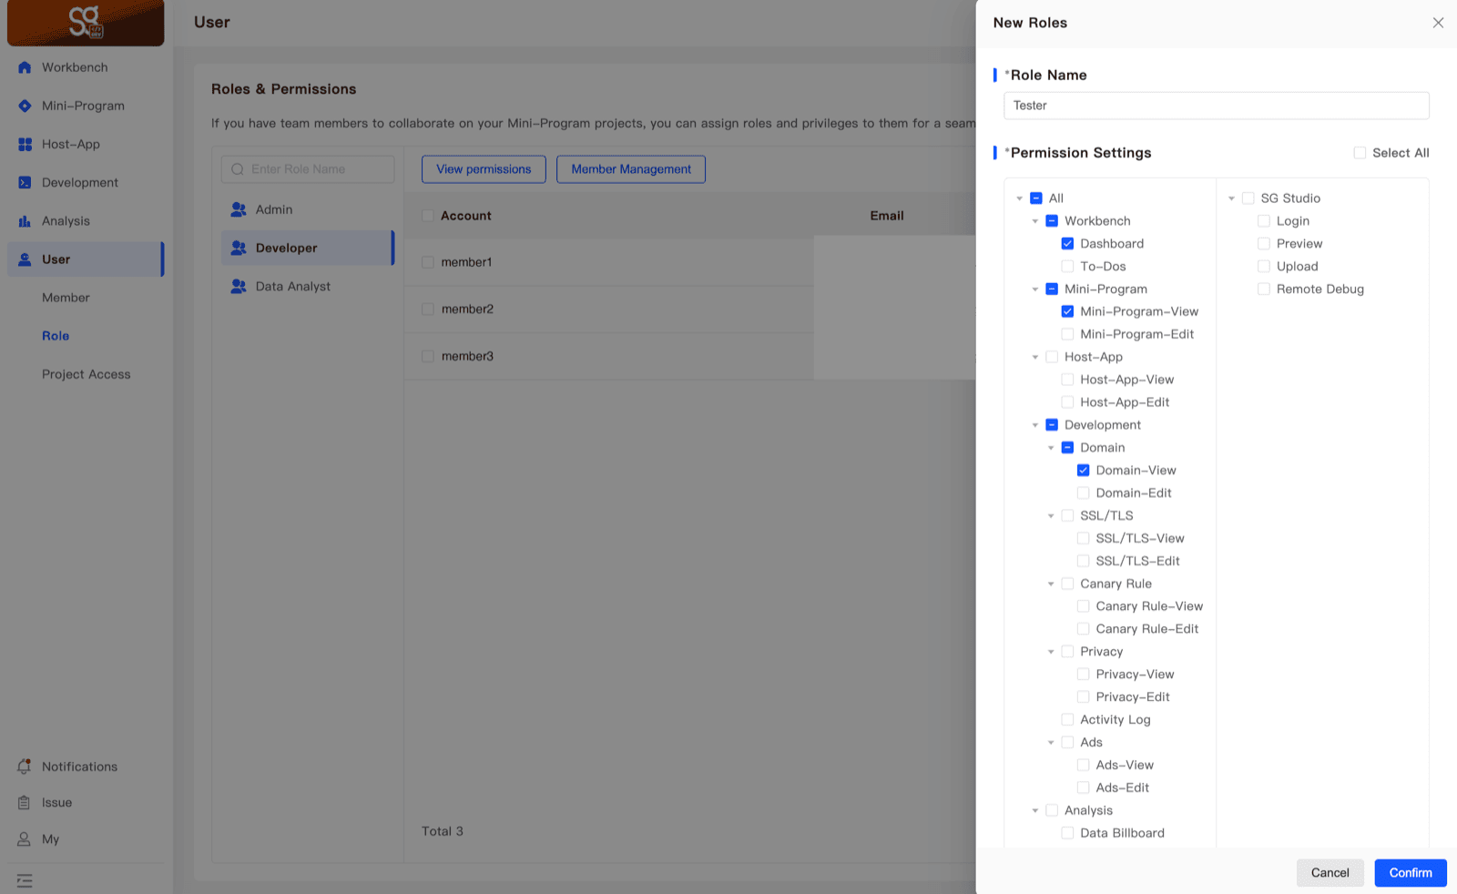Open the Project Access submenu item
This screenshot has width=1457, height=894.
click(x=87, y=374)
